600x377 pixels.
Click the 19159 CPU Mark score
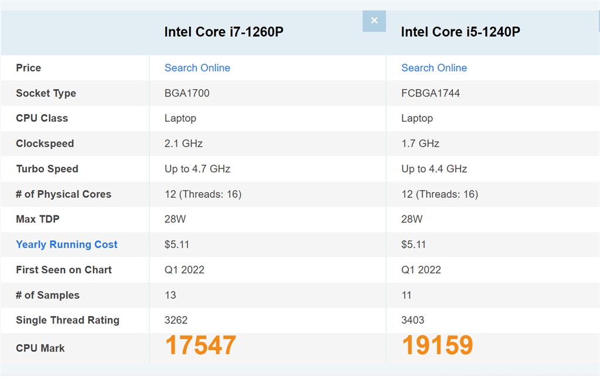(437, 345)
